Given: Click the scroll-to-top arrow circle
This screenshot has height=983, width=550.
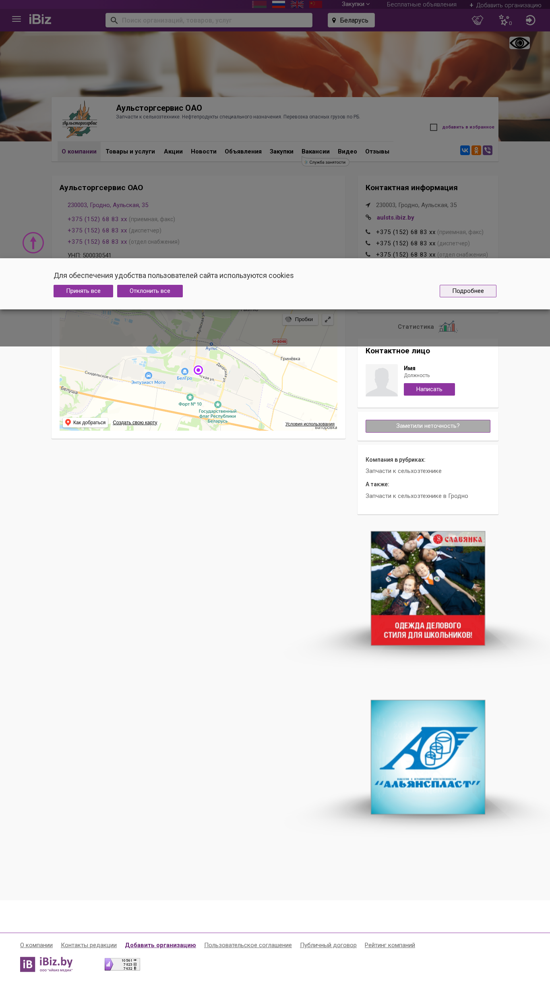Looking at the screenshot, I should [33, 243].
